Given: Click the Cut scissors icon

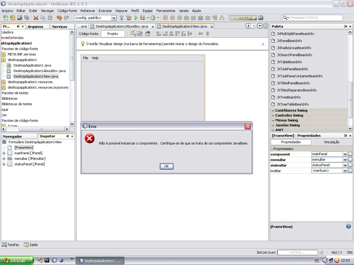Looking at the screenshot, I should [36, 18].
